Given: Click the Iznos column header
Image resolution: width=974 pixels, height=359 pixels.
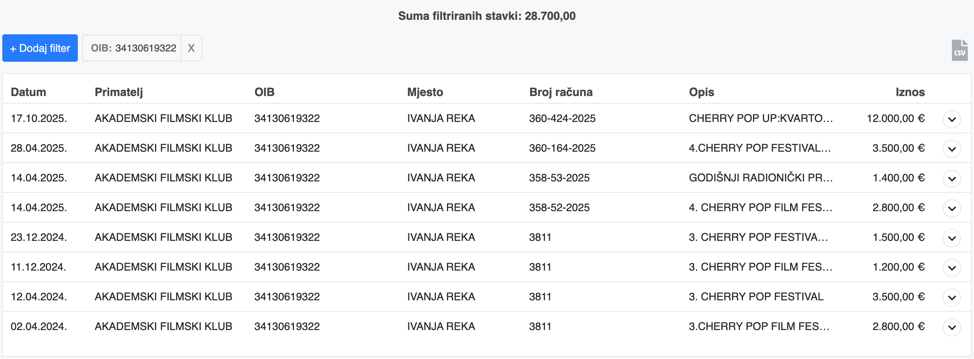Looking at the screenshot, I should pos(910,92).
